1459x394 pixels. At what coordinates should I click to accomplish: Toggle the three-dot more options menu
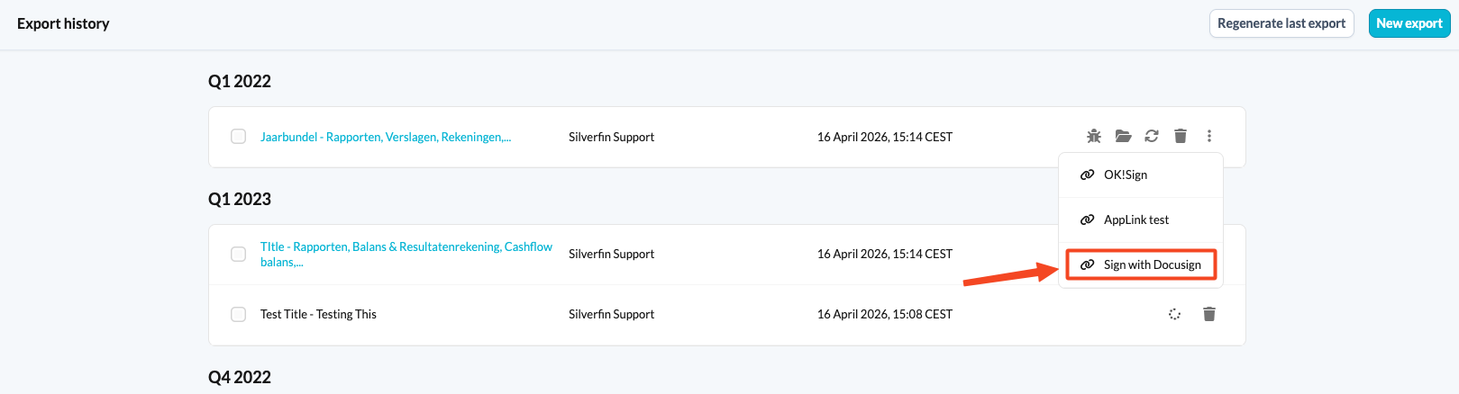point(1209,137)
